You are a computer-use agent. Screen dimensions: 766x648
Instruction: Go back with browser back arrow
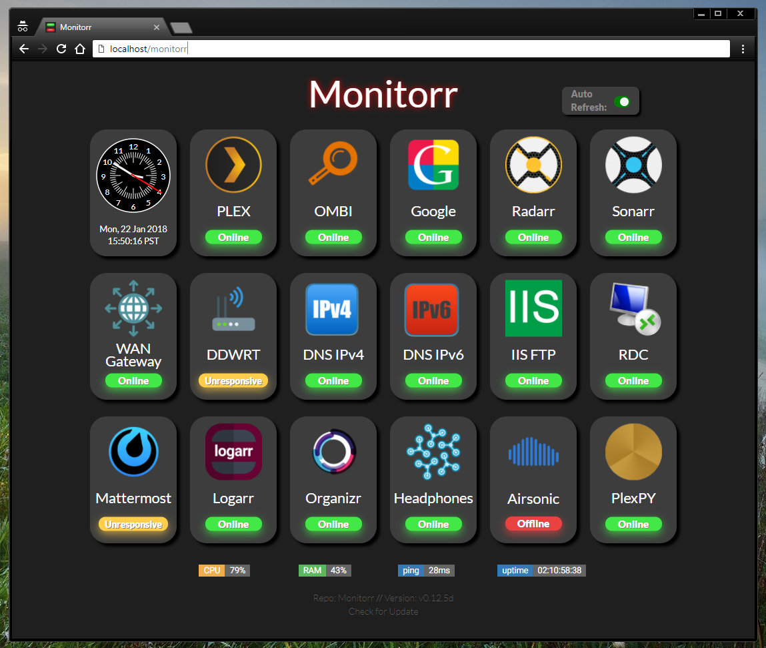[x=24, y=49]
